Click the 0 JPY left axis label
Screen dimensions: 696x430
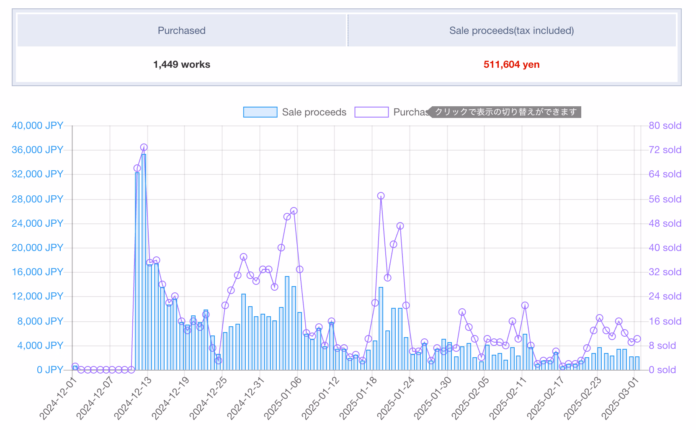(49, 370)
